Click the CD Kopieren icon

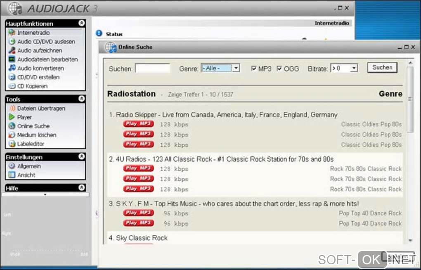pos(12,86)
